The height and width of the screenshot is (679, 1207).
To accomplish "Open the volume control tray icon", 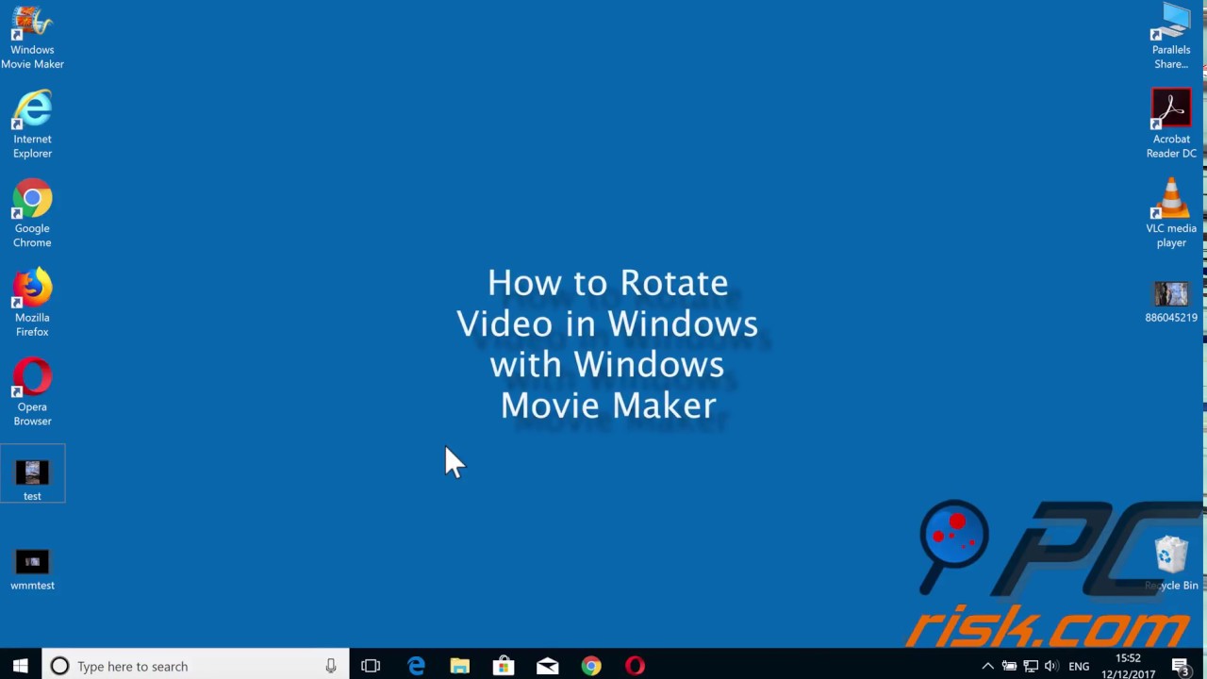I will 1051,666.
